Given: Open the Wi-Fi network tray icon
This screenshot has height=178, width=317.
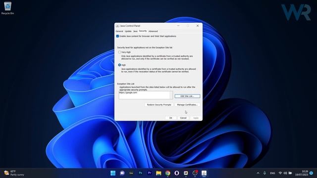Looking at the screenshot, I should pyautogui.click(x=280, y=173).
